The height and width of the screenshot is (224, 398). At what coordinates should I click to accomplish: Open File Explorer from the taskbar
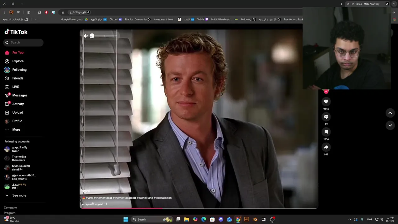click(187, 219)
